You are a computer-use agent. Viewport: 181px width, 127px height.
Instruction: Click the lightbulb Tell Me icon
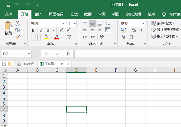(164, 14)
